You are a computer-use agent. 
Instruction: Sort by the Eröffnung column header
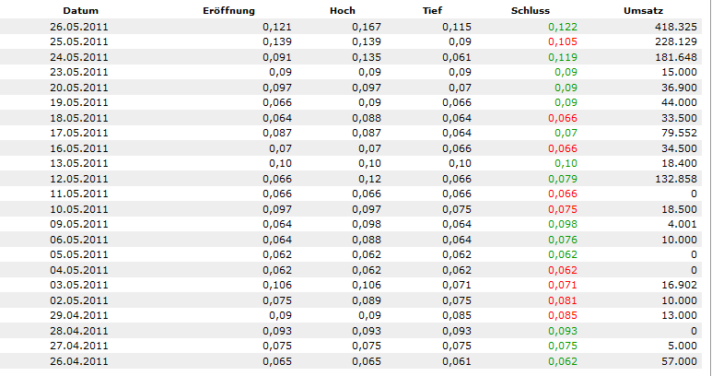[x=228, y=10]
